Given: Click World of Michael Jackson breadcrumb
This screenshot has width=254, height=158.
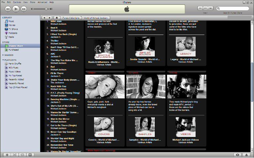Looking at the screenshot, I should (96, 18).
